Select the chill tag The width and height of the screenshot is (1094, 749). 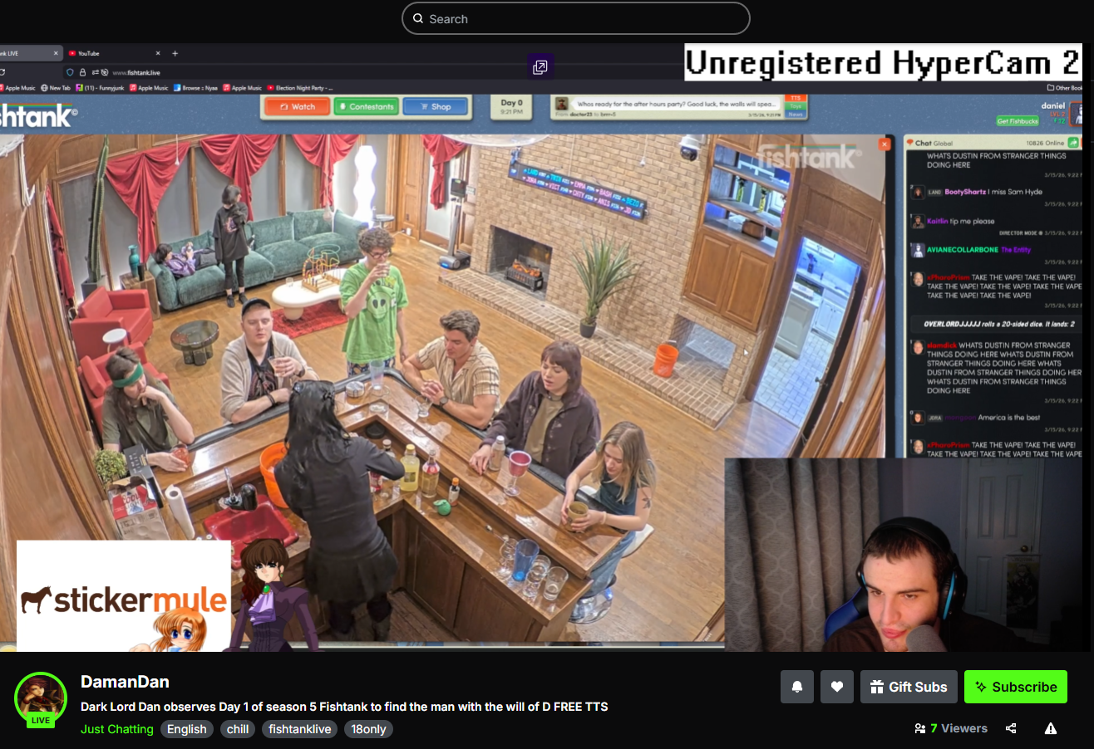point(238,729)
